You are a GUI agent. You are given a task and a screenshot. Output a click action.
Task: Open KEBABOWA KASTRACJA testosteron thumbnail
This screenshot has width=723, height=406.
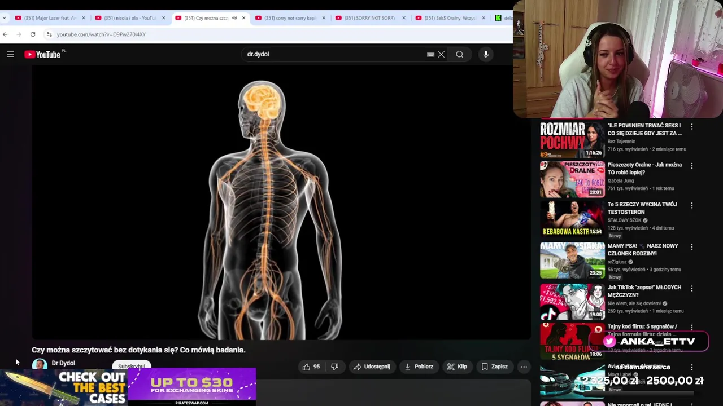pyautogui.click(x=572, y=219)
